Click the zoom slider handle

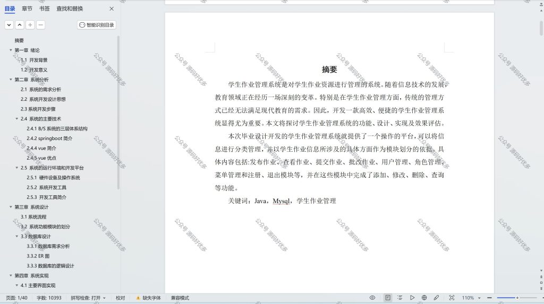tap(517, 298)
